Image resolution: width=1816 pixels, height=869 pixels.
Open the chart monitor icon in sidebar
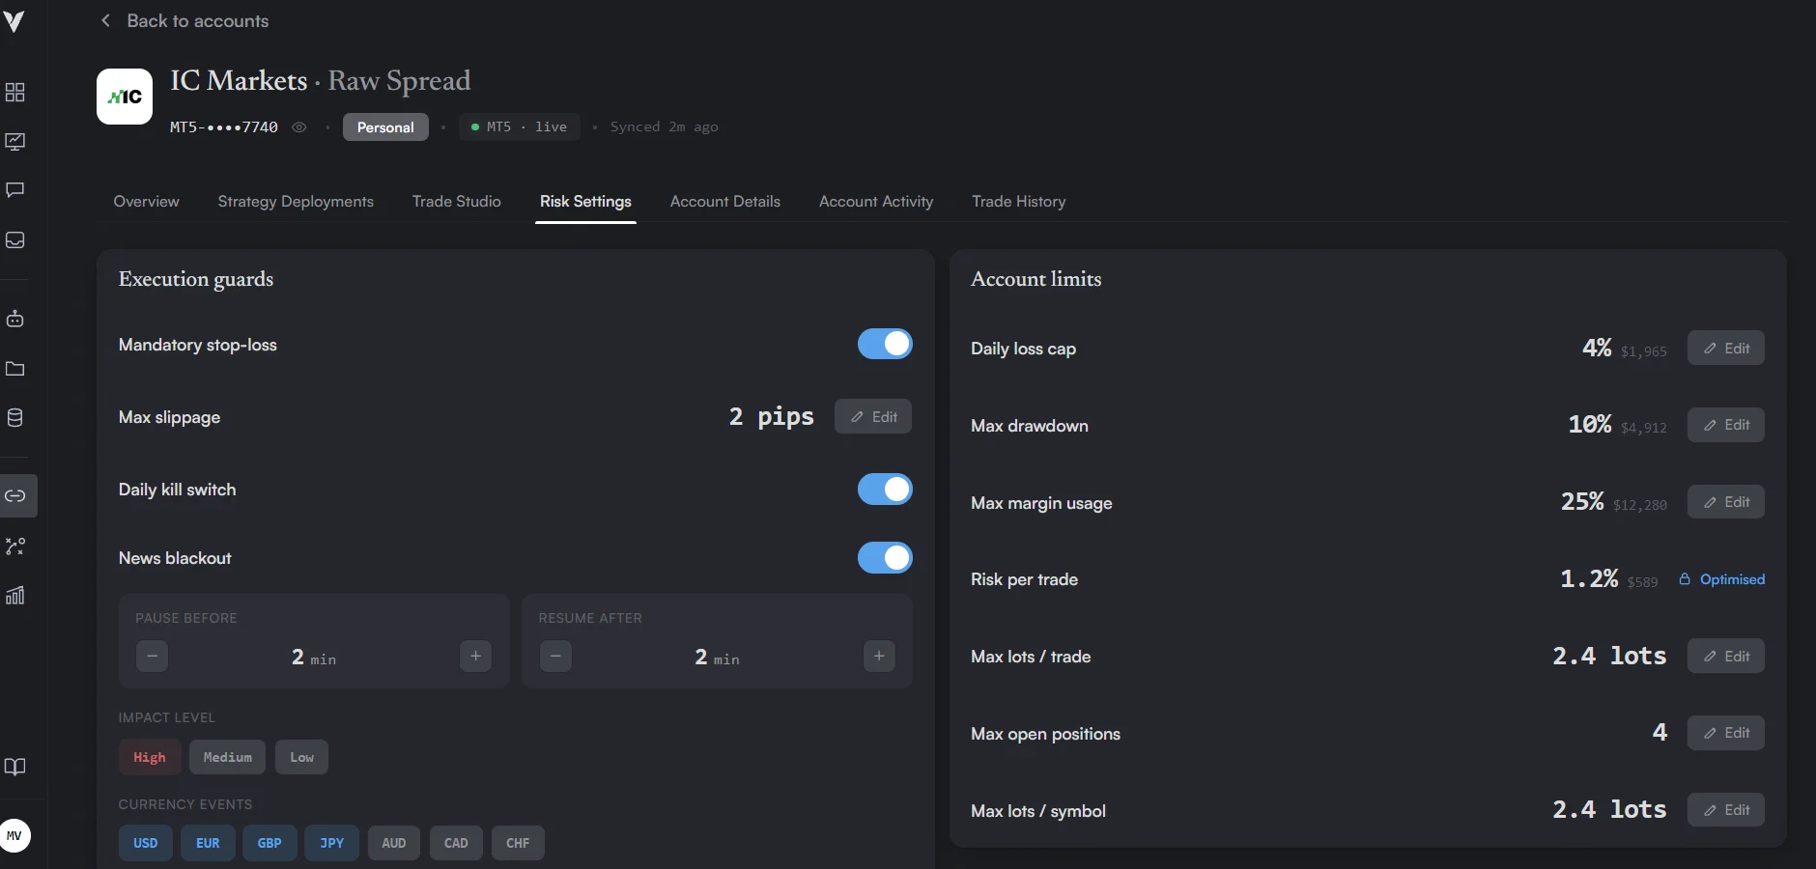(15, 142)
